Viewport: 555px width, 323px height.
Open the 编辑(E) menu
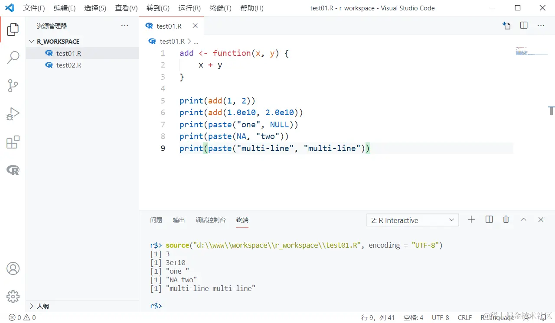pyautogui.click(x=65, y=8)
